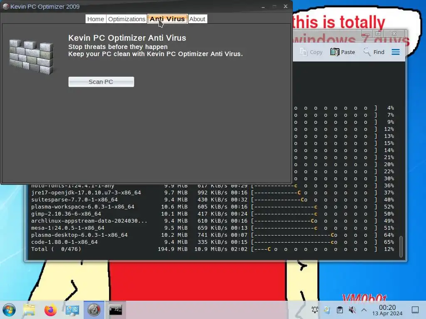The width and height of the screenshot is (426, 319).
Task: Open the Home tab in Kevin PC Optimizer
Action: point(96,19)
